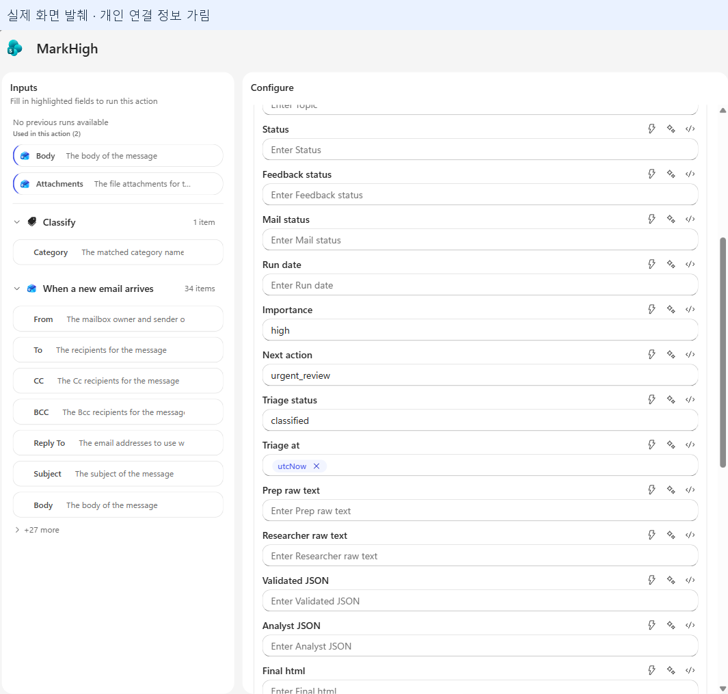Click the code brackets icon beside Importance
Viewport: 728px width, 694px height.
click(690, 309)
